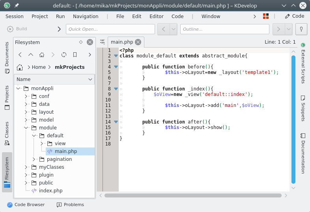Click the lightbulb icon in the toolbar
The image size is (310, 212).
click(301, 29)
